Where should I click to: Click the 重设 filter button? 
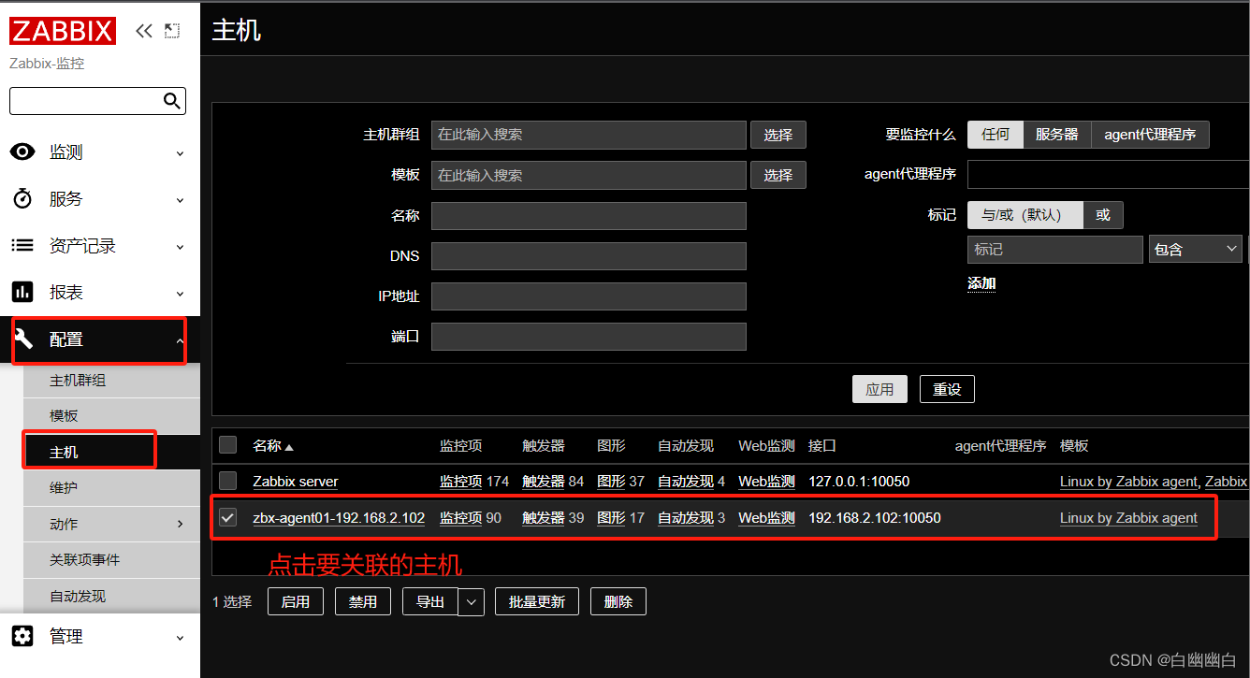coord(947,389)
